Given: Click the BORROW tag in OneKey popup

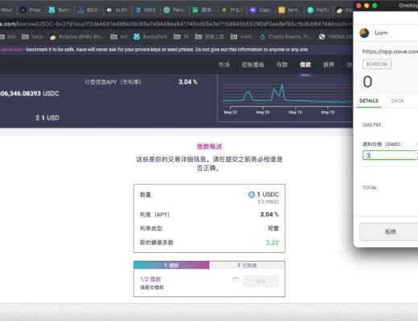Looking at the screenshot, I should coord(377,64).
